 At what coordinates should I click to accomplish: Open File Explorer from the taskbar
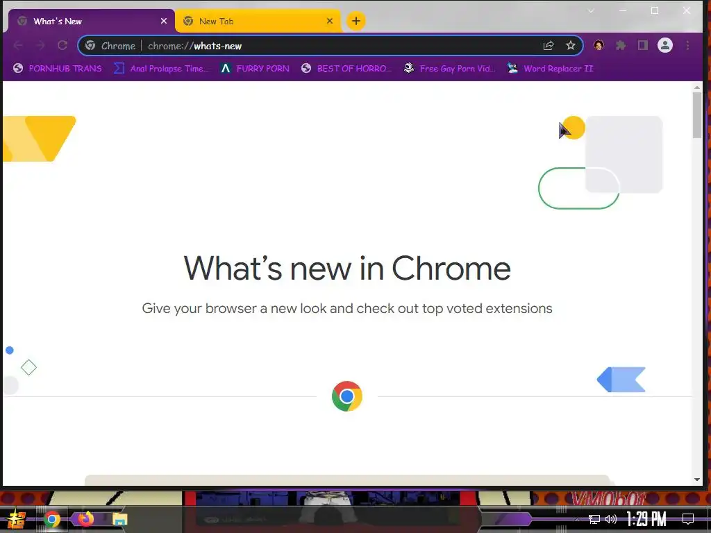coord(119,519)
